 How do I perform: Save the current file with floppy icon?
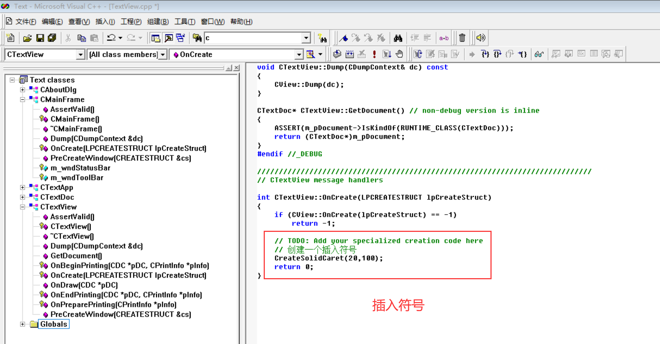coord(40,38)
